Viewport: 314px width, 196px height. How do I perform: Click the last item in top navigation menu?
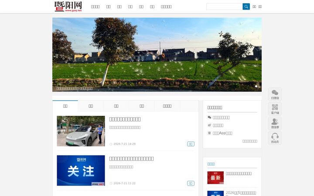pyautogui.click(x=166, y=7)
